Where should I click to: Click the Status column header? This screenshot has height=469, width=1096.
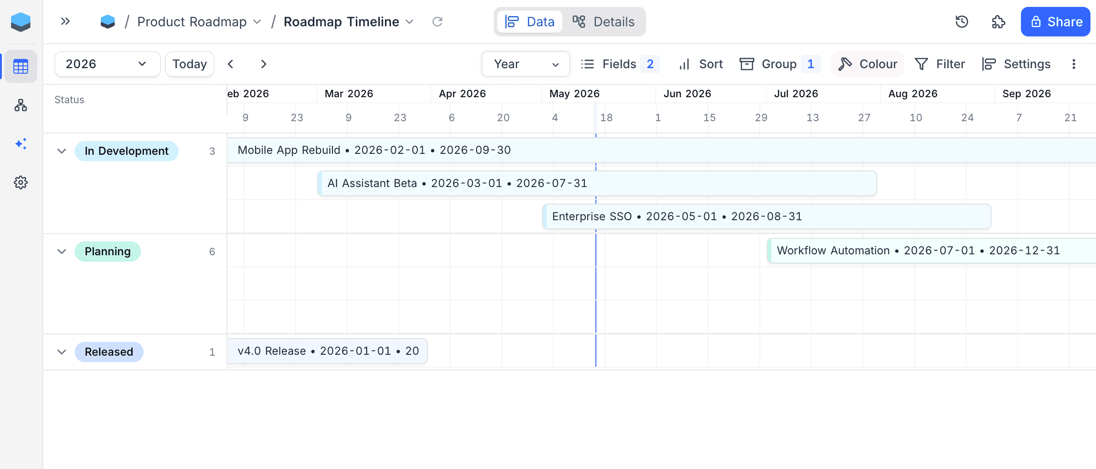[70, 100]
